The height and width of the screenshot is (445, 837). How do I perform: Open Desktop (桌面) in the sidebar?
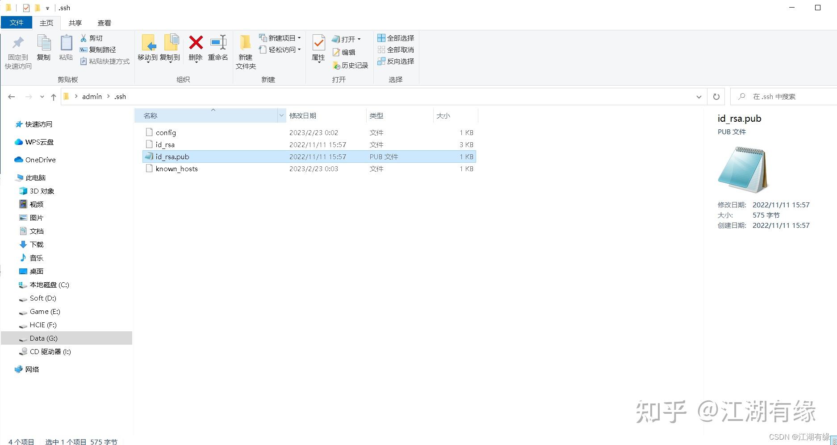(32, 271)
